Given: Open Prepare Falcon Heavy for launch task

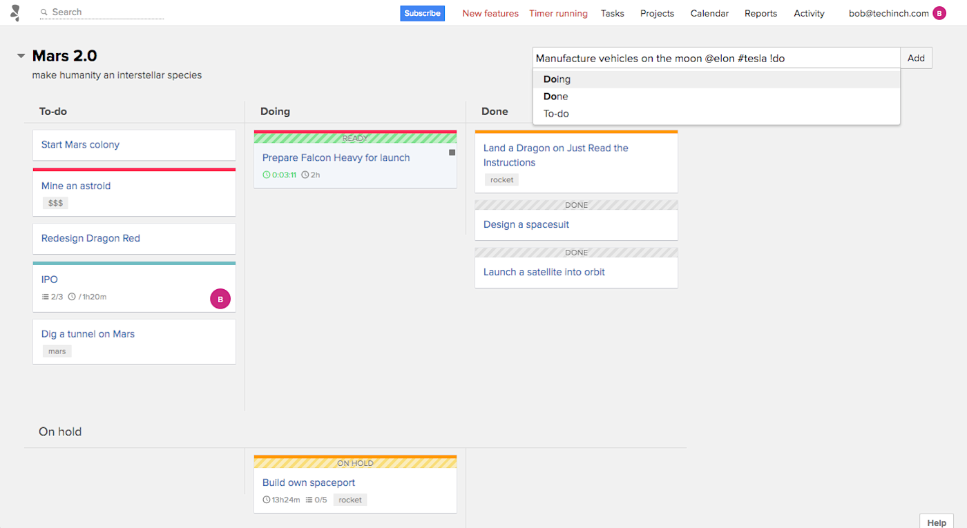Looking at the screenshot, I should [x=336, y=158].
